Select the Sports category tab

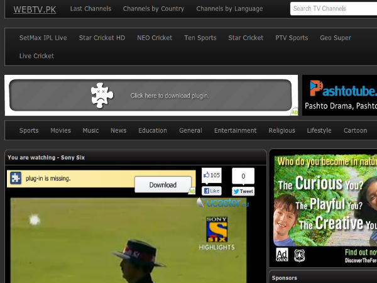point(29,130)
